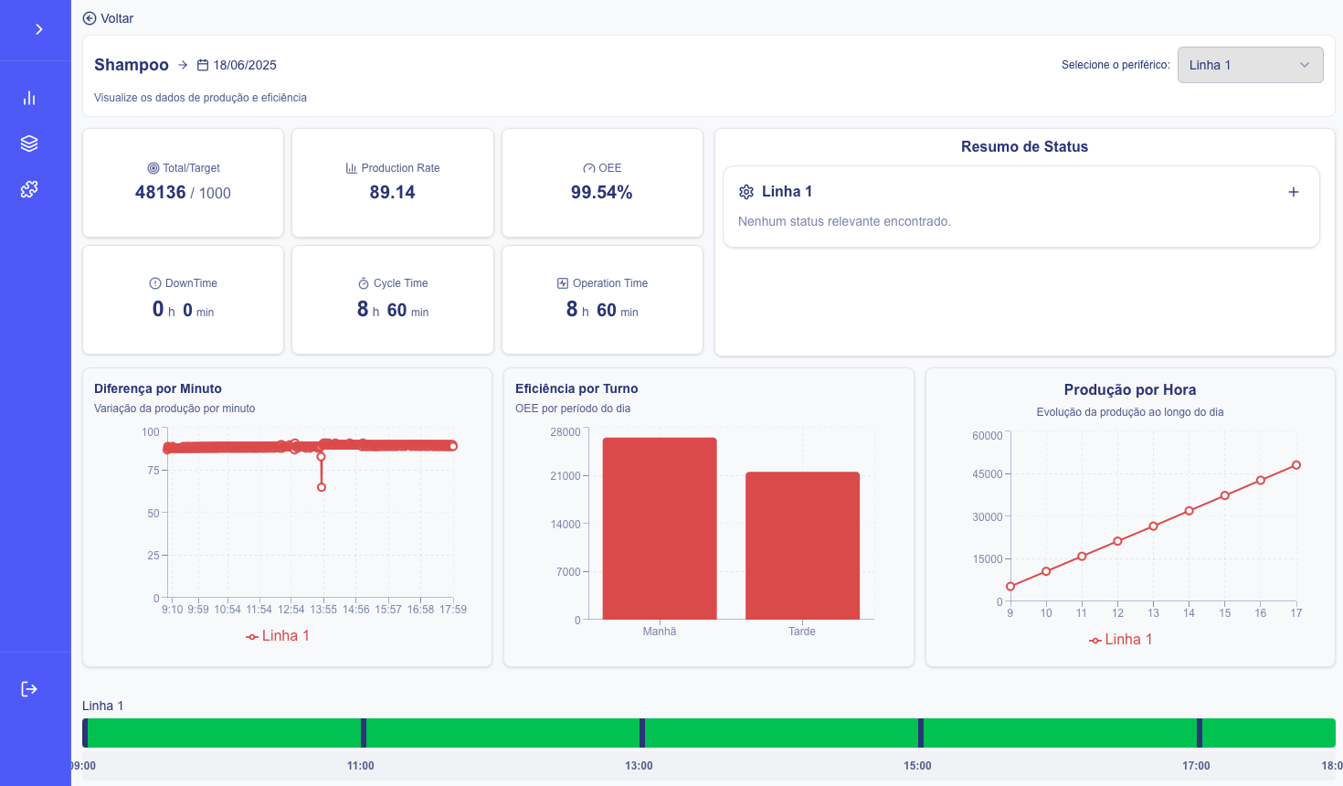The width and height of the screenshot is (1343, 786).
Task: Open the stacked layers sidebar icon
Action: pyautogui.click(x=29, y=143)
